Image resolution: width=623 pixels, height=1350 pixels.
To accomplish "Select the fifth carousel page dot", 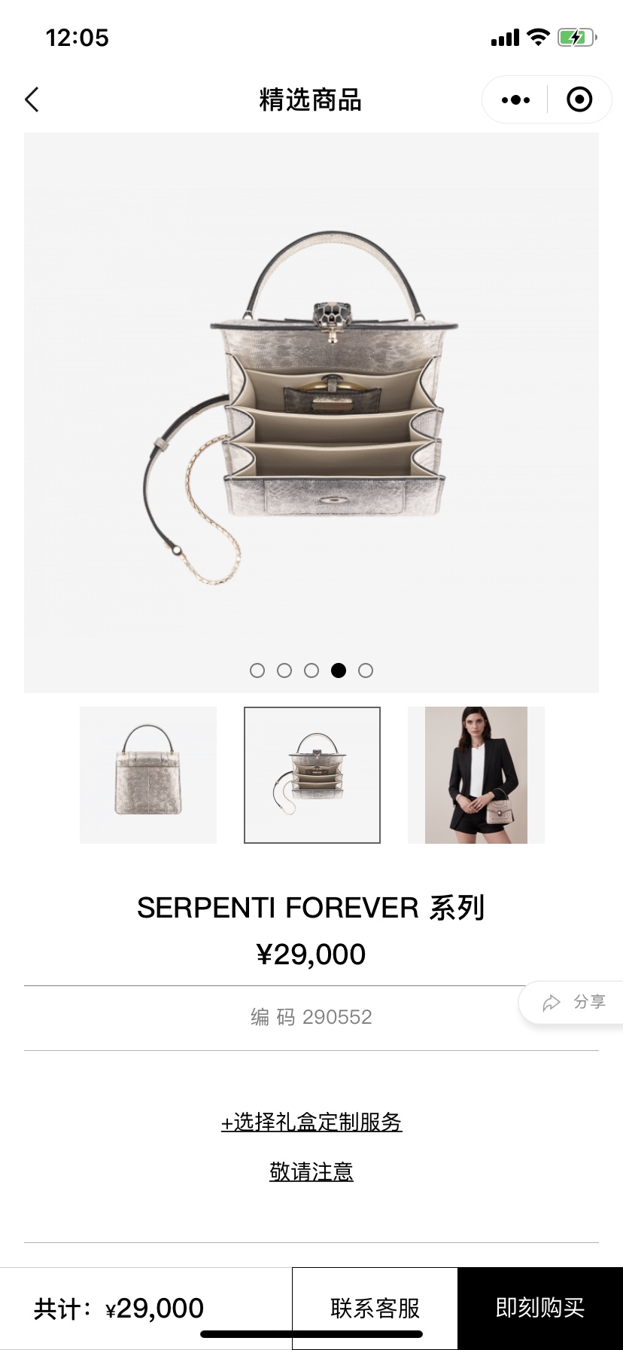I will pos(366,670).
